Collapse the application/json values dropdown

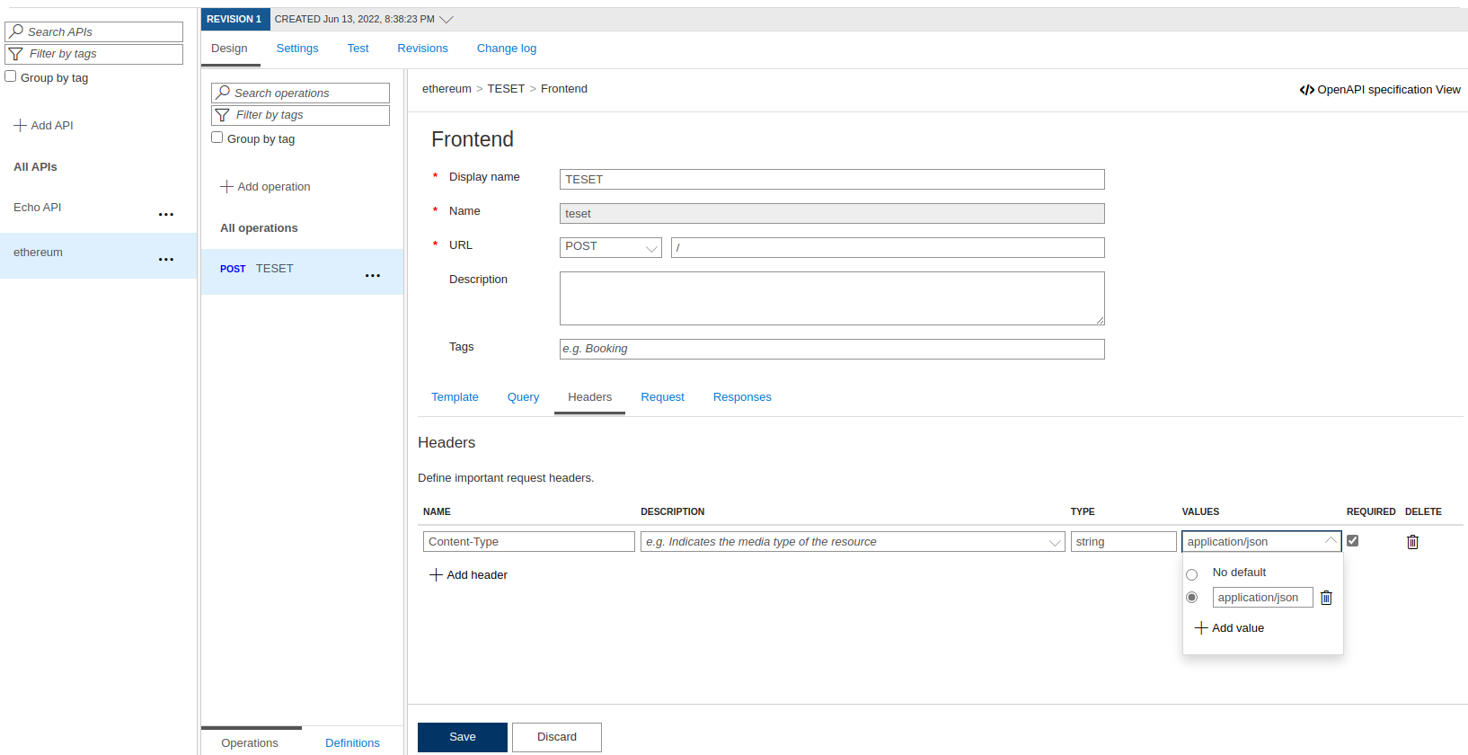(x=1331, y=541)
